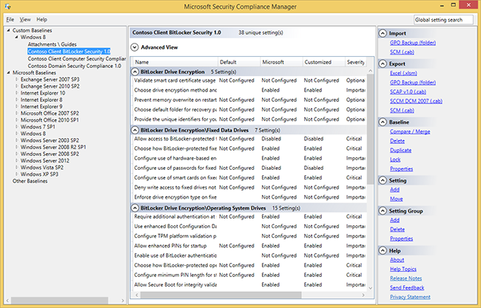This screenshot has height=308, width=481.
Task: Collapse the Export panel section
Action: [383, 63]
